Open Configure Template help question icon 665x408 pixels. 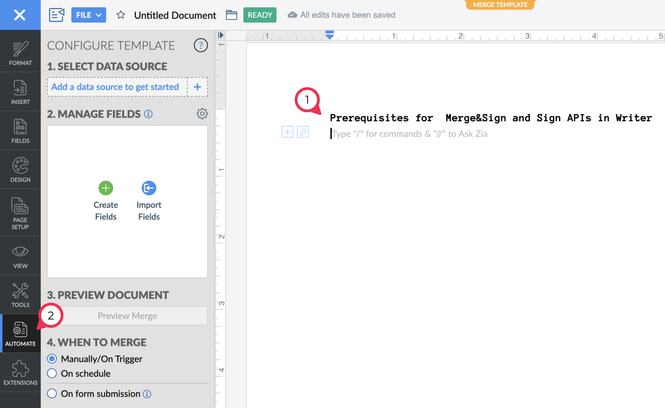201,45
